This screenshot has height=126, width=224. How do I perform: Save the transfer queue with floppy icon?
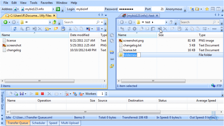22,94
